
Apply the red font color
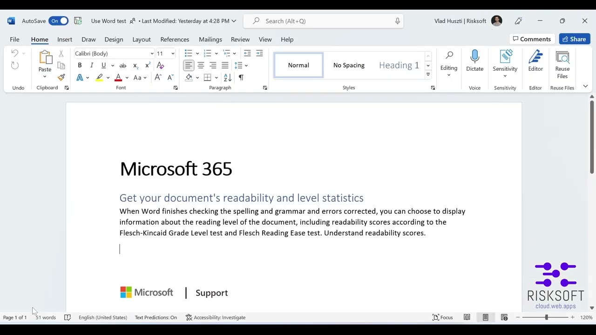(118, 78)
